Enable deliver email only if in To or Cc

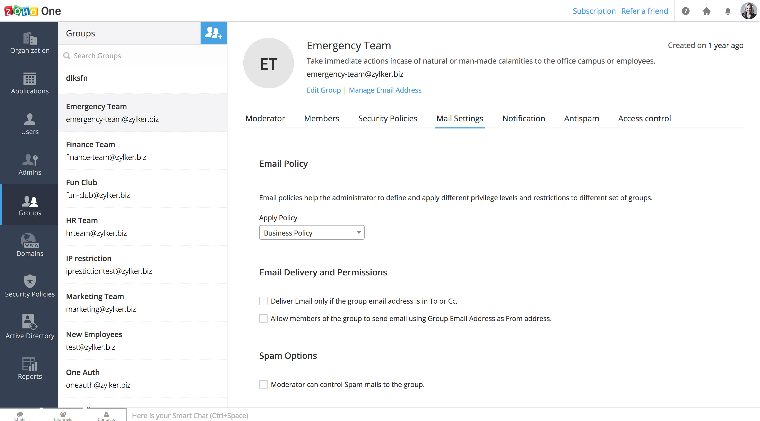point(263,301)
